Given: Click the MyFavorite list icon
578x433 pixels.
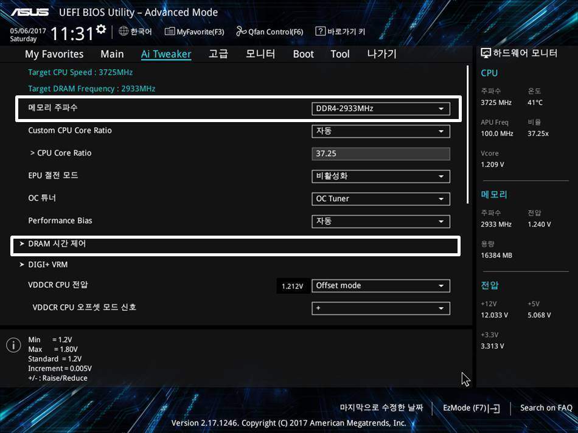Looking at the screenshot, I should click(170, 31).
